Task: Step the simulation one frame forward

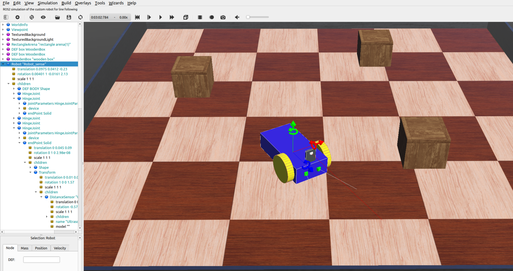Action: [x=149, y=17]
